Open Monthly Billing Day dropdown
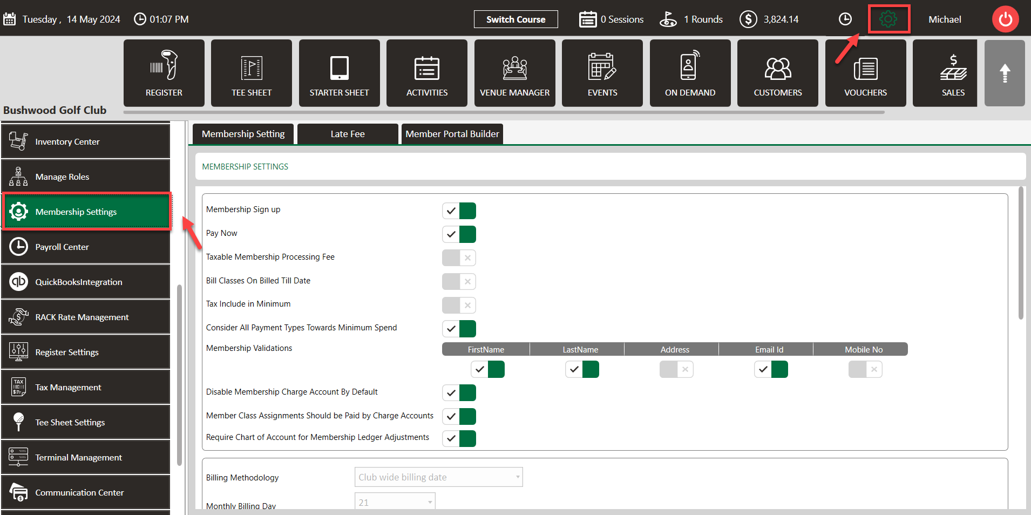This screenshot has height=515, width=1031. coord(395,502)
